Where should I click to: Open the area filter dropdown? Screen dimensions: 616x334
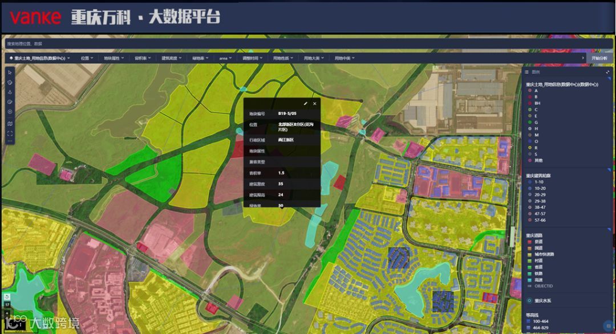(225, 58)
